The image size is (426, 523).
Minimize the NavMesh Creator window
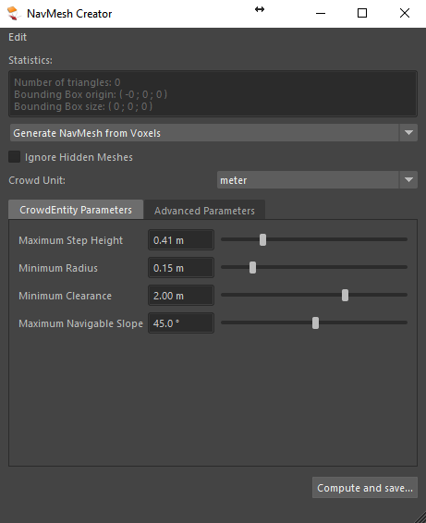pos(321,13)
